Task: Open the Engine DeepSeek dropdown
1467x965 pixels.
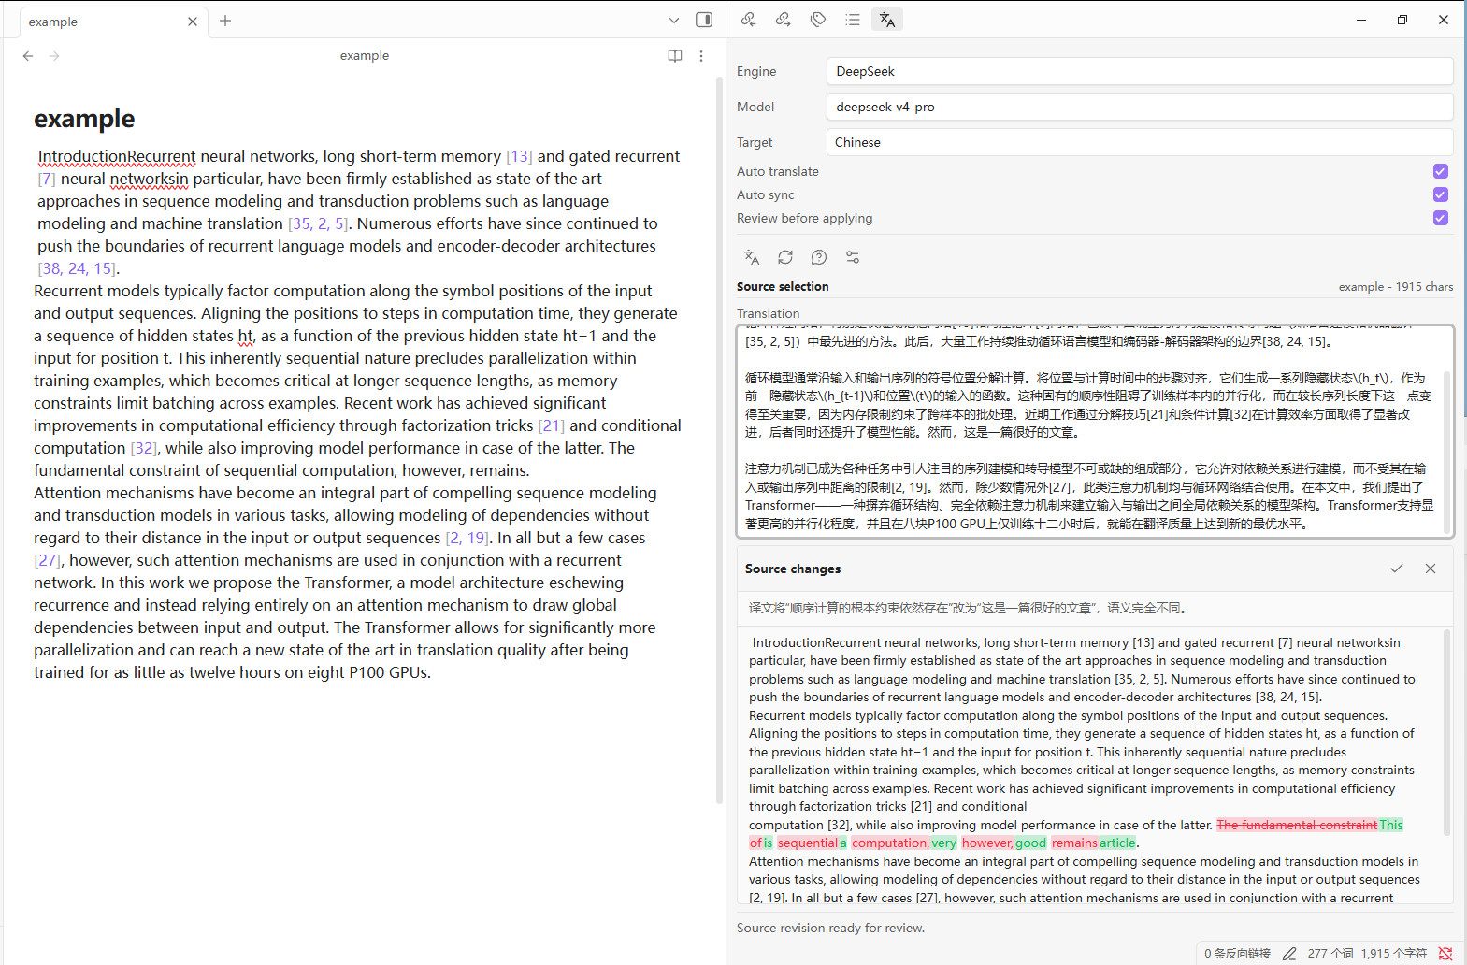Action: 1140,71
